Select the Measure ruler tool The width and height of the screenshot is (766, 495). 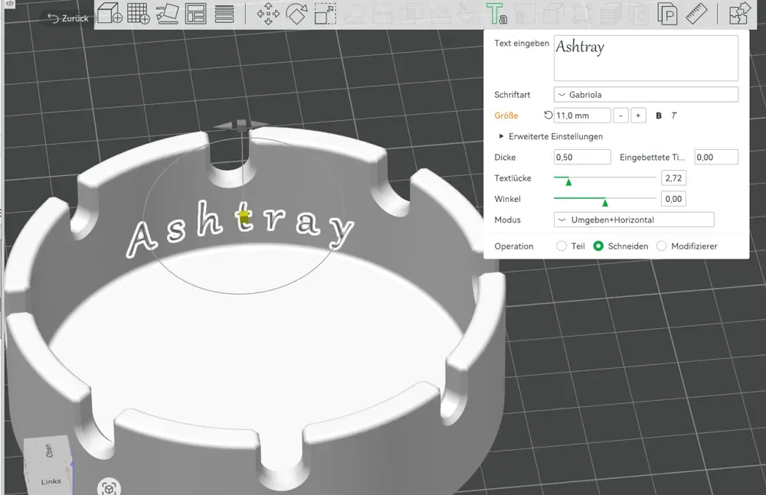click(696, 13)
